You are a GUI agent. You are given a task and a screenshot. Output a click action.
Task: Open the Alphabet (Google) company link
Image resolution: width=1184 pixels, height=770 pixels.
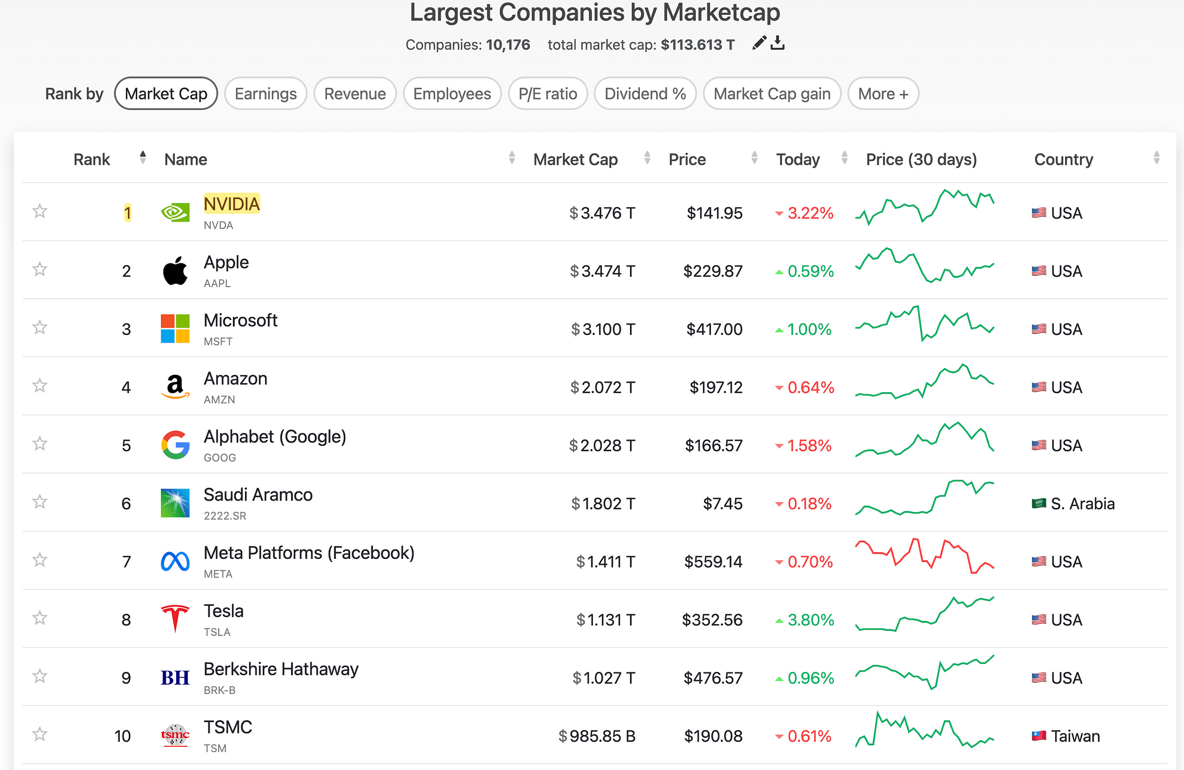coord(275,437)
